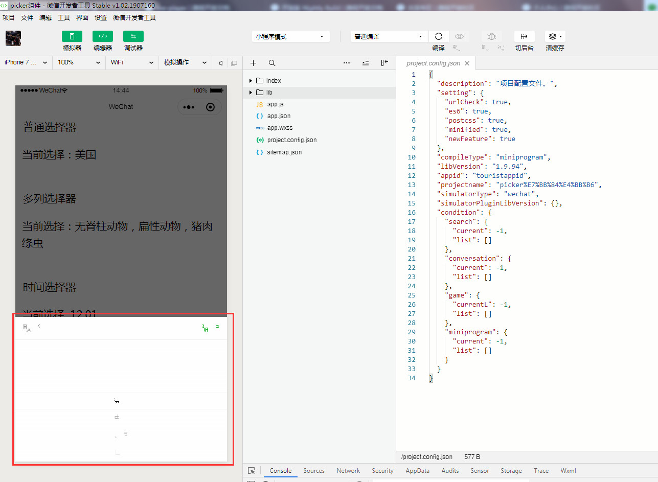Click the 多列选择器 label in simulator
Image resolution: width=658 pixels, height=482 pixels.
(50, 199)
